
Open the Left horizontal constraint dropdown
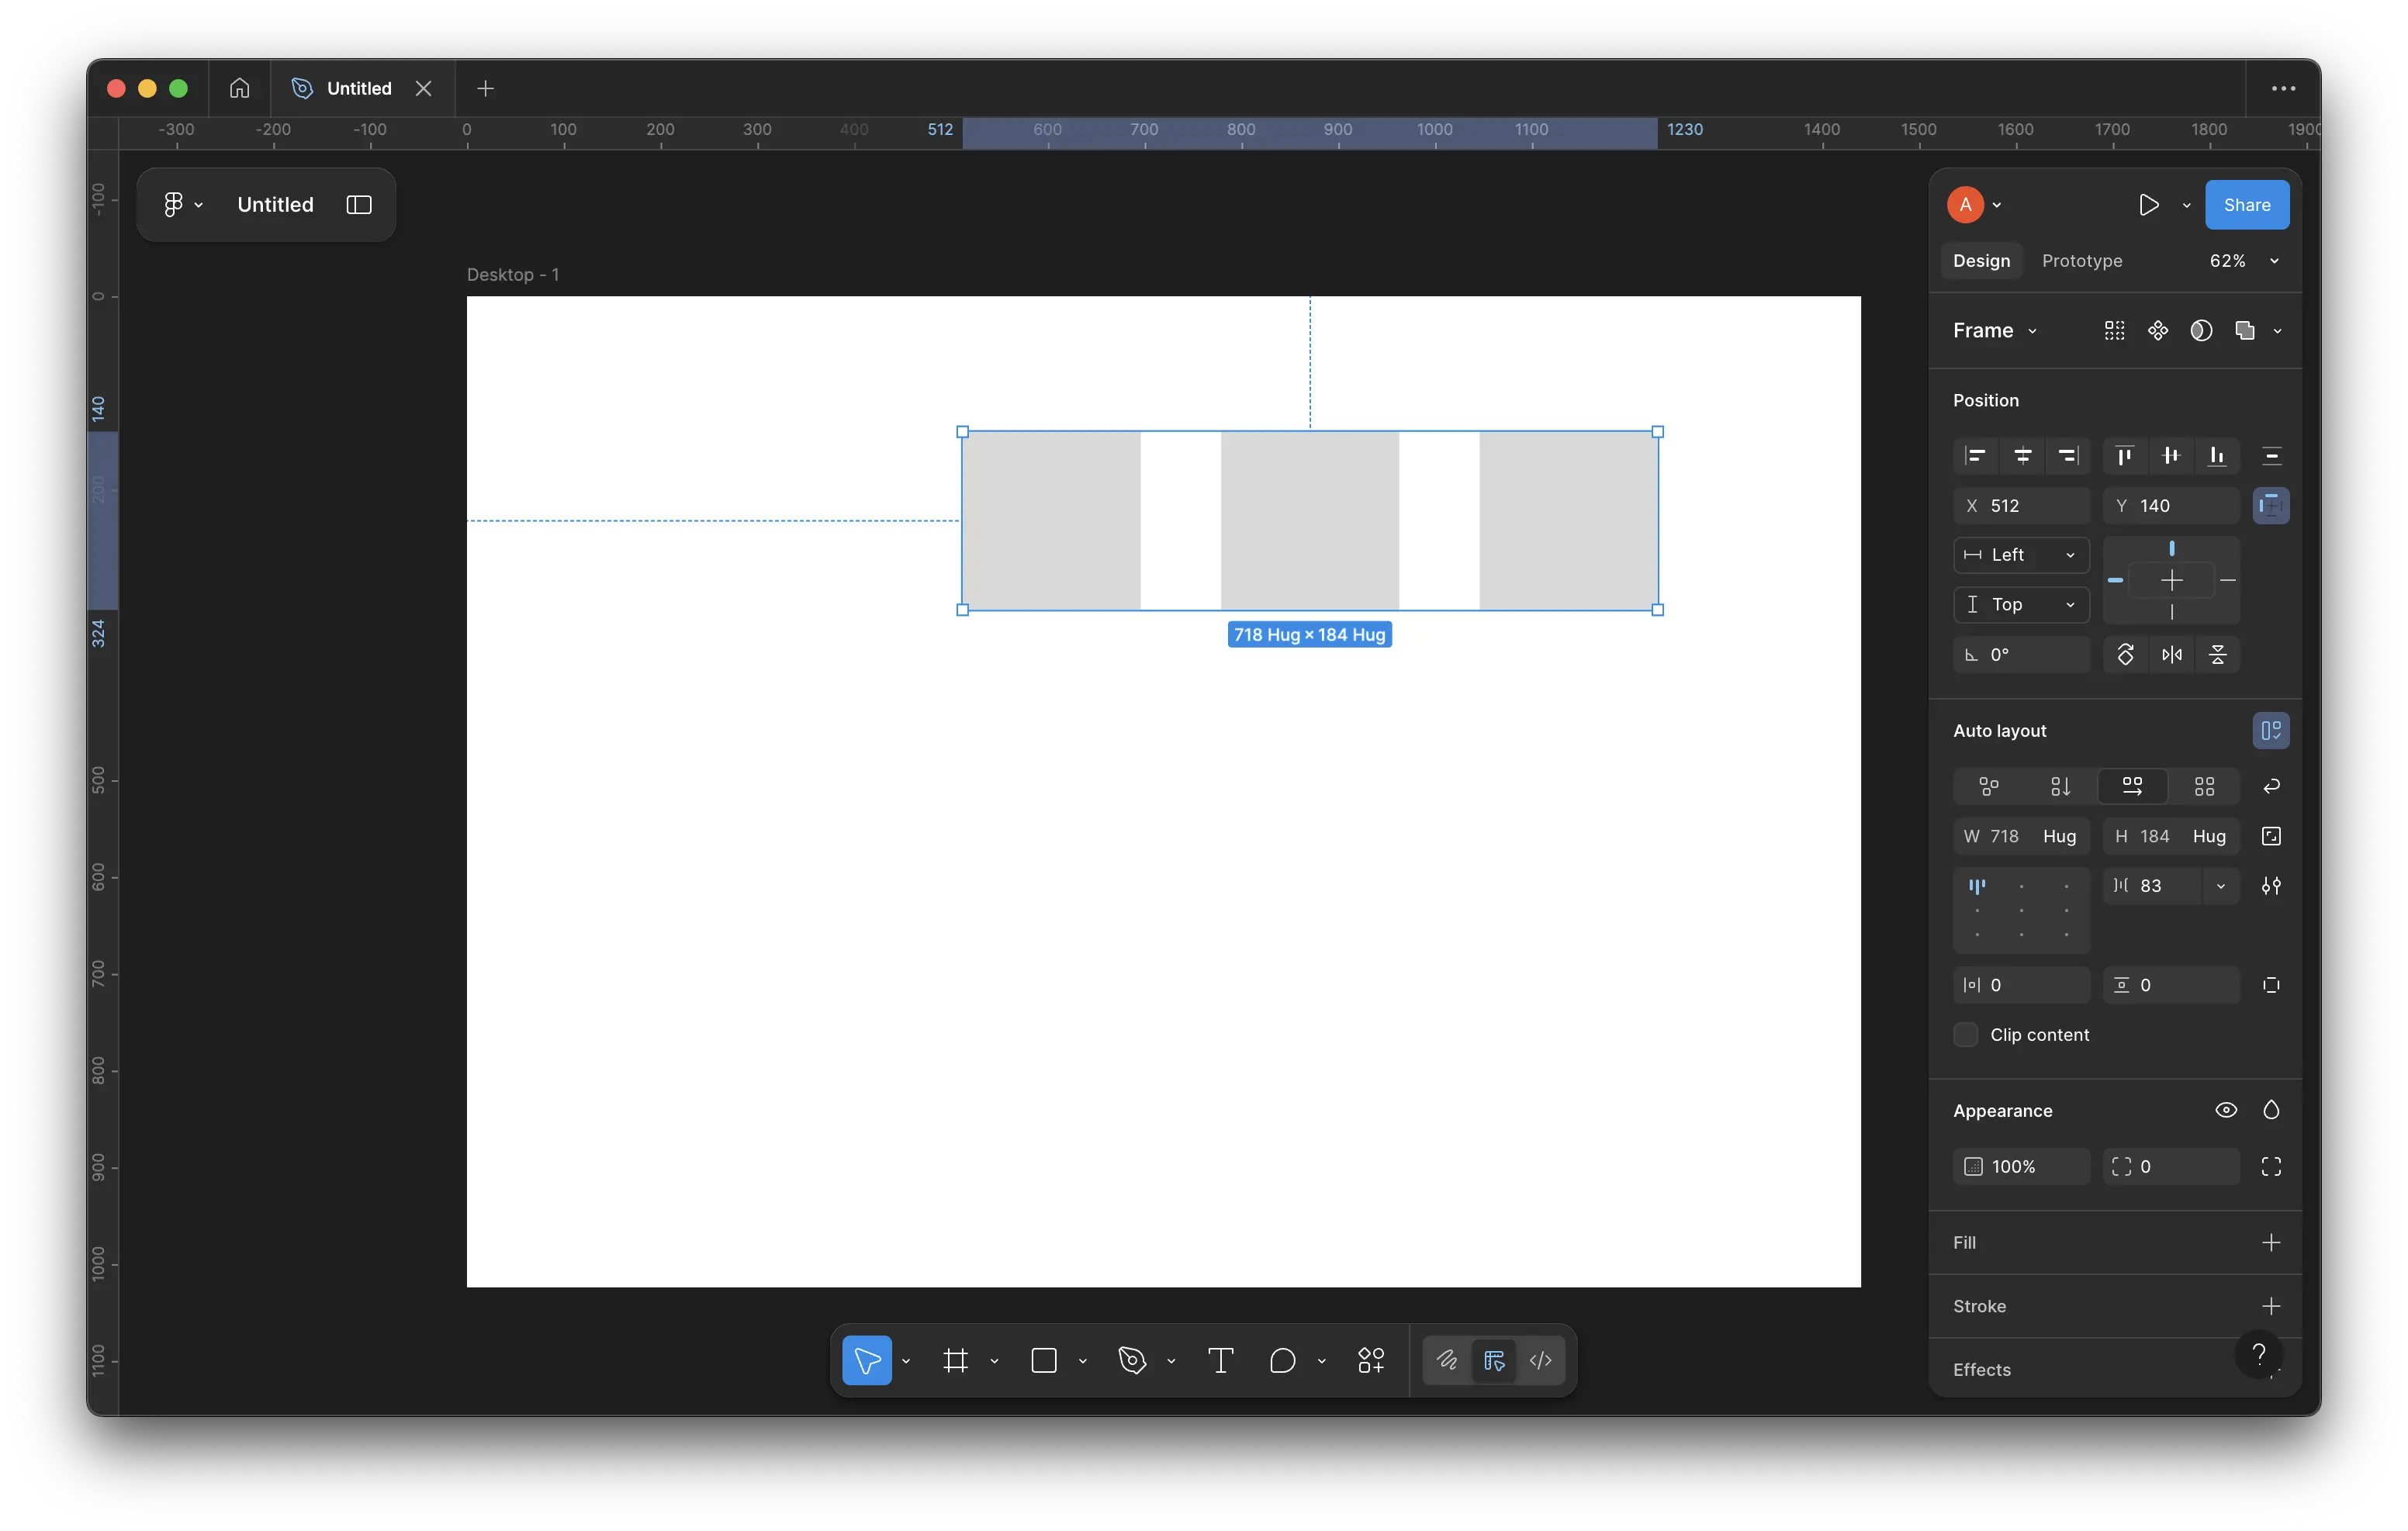pos(2020,555)
